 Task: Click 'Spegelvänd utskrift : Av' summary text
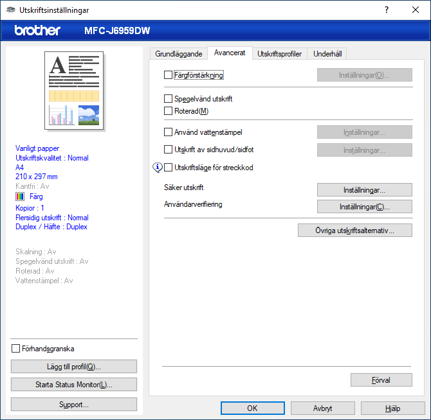(x=52, y=261)
